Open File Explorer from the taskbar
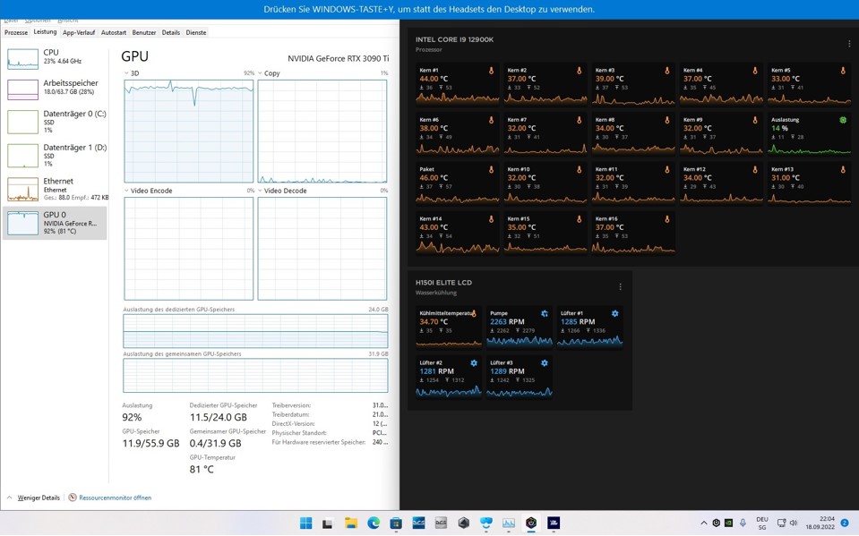The height and width of the screenshot is (536, 859). [x=351, y=523]
